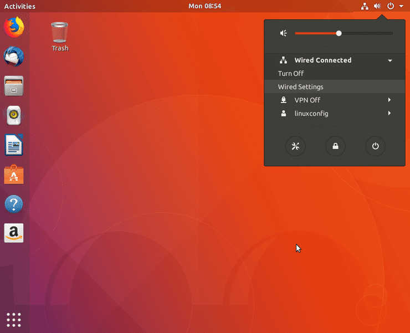Lock the screen with padlock button
This screenshot has height=333, width=410.
335,146
